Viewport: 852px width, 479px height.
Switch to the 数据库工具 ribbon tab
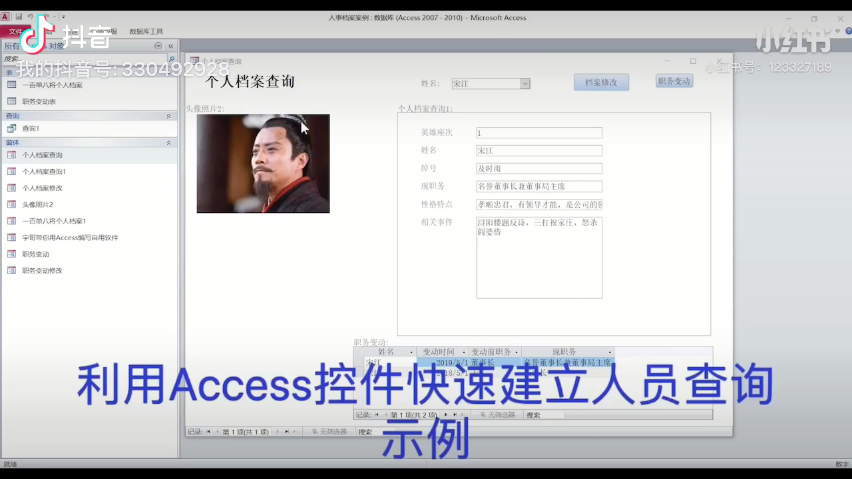tap(146, 31)
